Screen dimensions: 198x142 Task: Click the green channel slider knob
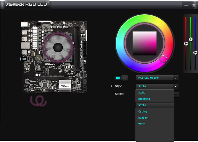point(191,39)
